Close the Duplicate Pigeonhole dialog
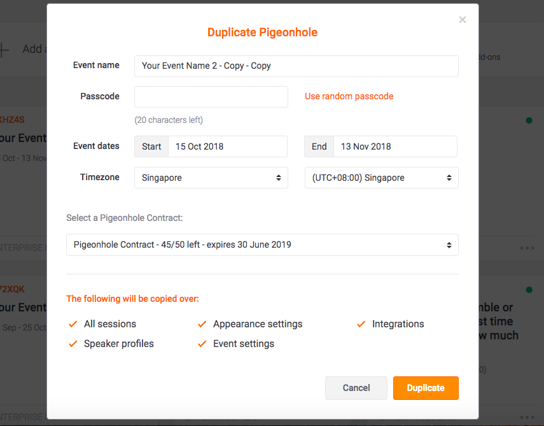Image resolution: width=544 pixels, height=426 pixels. click(462, 20)
